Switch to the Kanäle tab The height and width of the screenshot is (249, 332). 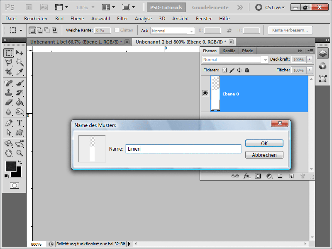(x=229, y=51)
